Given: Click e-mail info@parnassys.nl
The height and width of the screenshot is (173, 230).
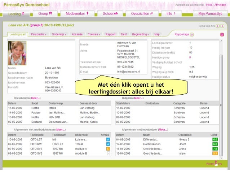Looking at the screenshot, I should [129, 72].
